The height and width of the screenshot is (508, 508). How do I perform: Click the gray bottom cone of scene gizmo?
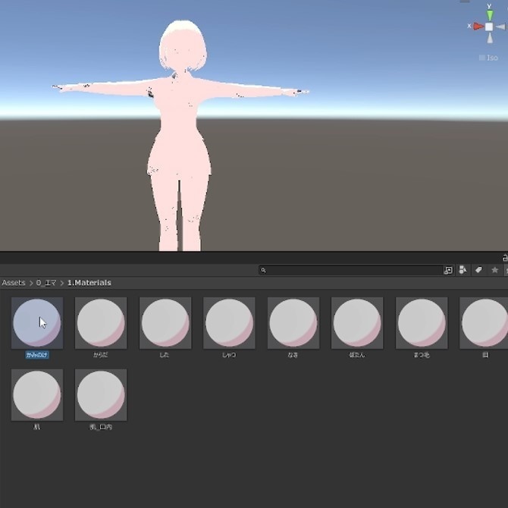(490, 38)
